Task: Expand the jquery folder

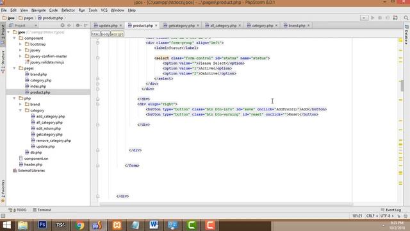Action: tap(20, 50)
